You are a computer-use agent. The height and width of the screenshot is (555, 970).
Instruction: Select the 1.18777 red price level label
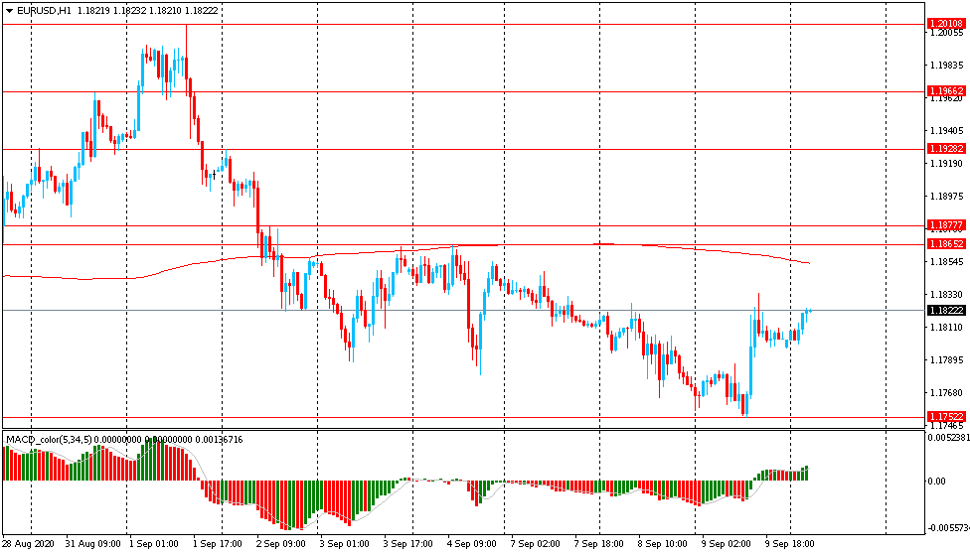(x=946, y=225)
